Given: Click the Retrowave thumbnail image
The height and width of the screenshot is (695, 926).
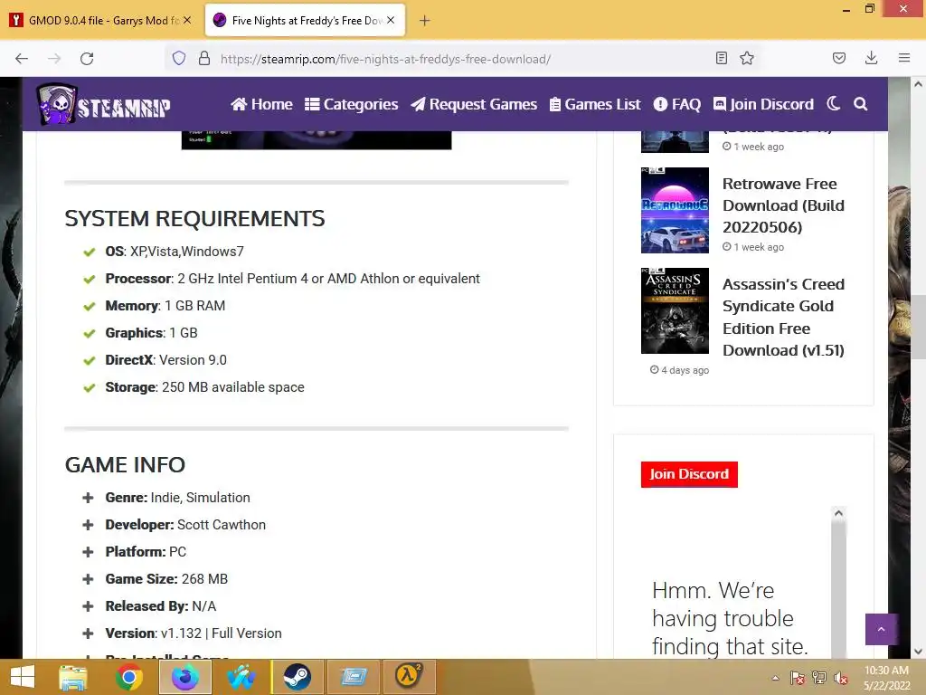Looking at the screenshot, I should click(675, 210).
